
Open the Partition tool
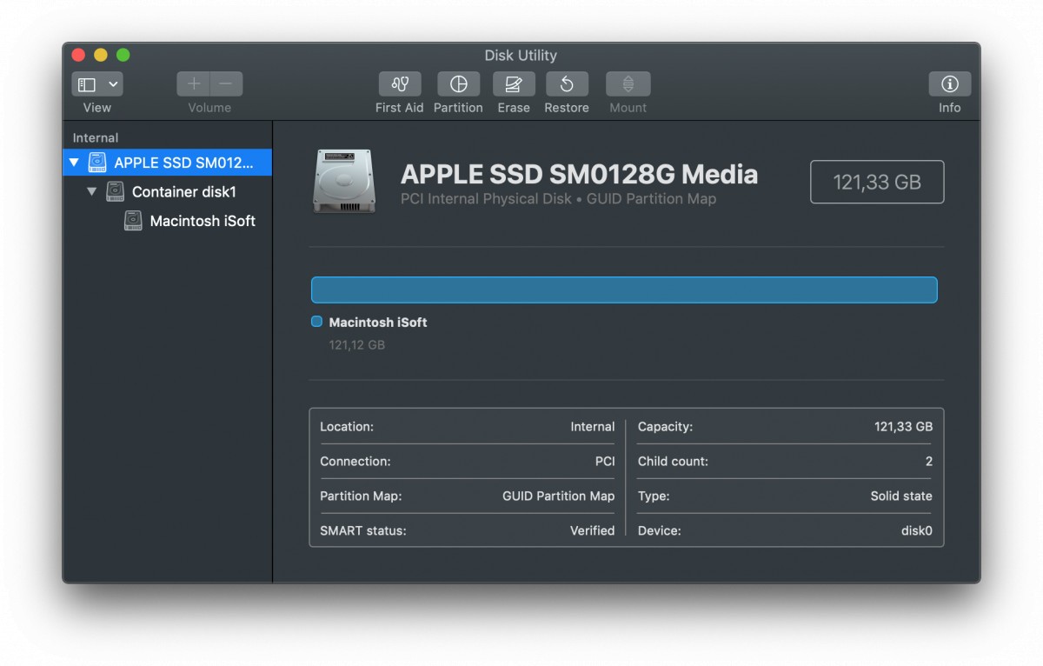[x=458, y=84]
